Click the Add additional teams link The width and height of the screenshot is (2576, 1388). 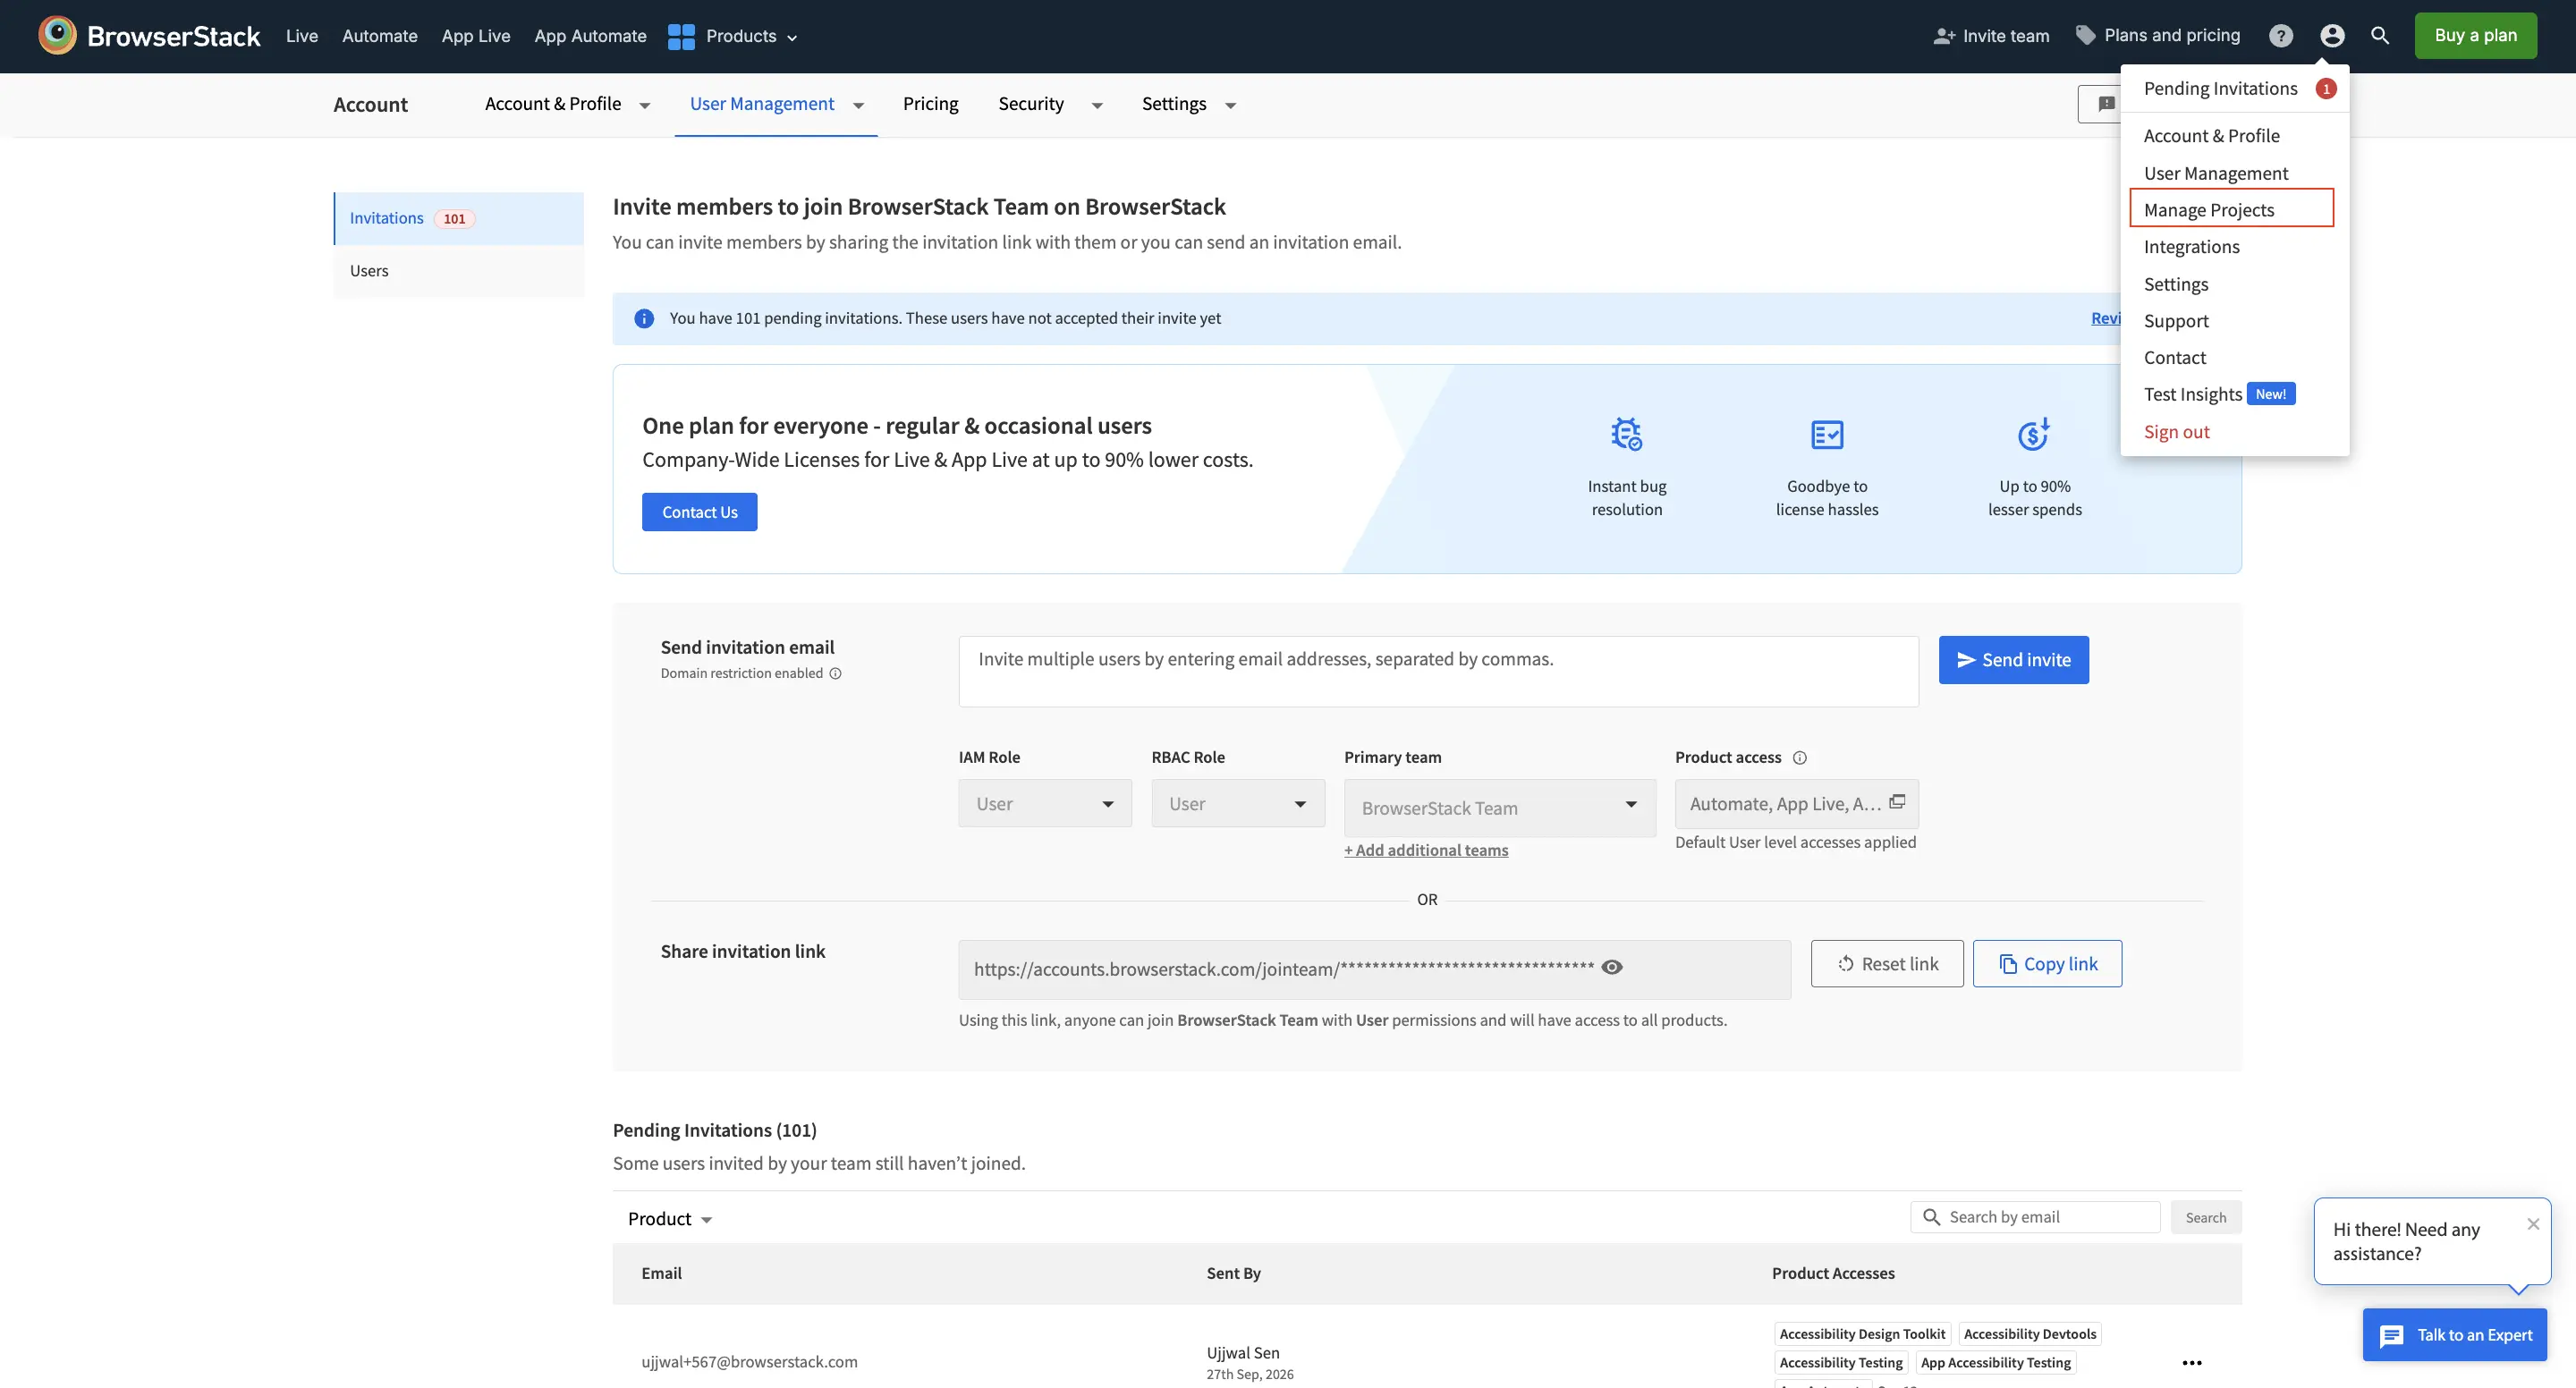click(x=1426, y=850)
